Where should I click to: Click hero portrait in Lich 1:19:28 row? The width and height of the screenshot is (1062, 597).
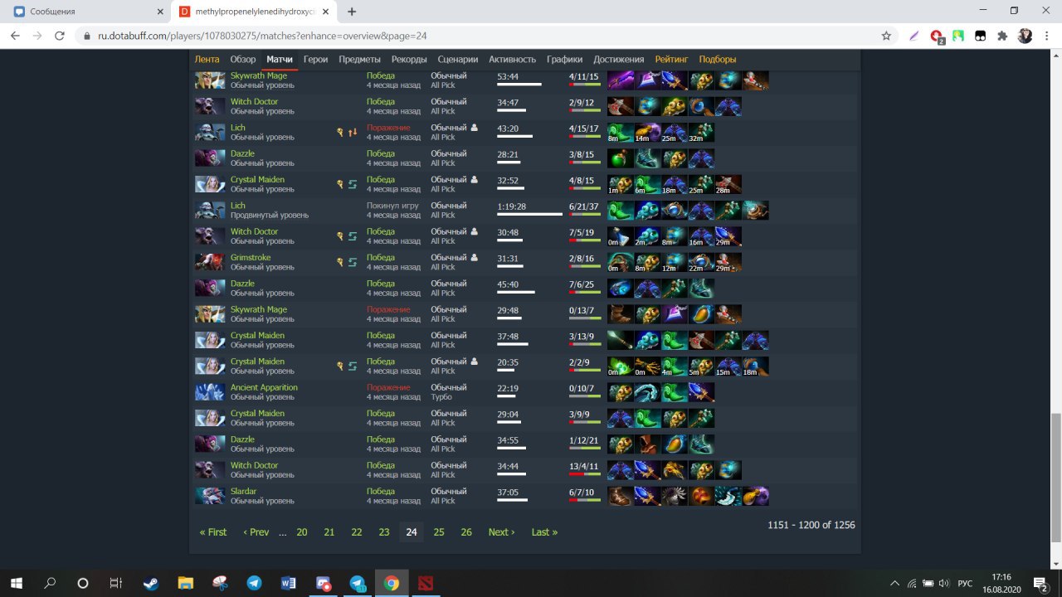pos(210,210)
